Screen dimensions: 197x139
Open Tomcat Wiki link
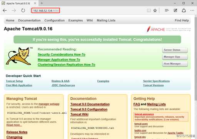79,114
